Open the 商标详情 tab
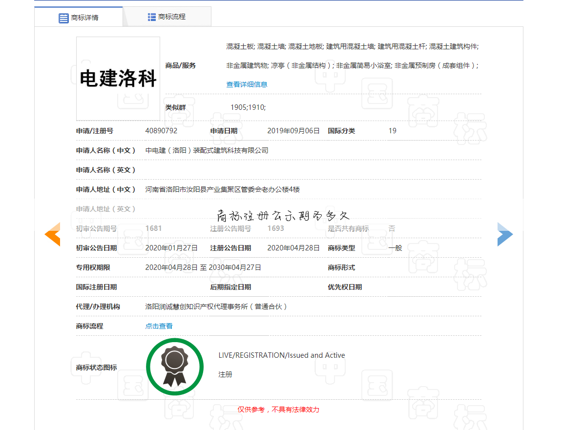The image size is (562, 430). point(79,17)
